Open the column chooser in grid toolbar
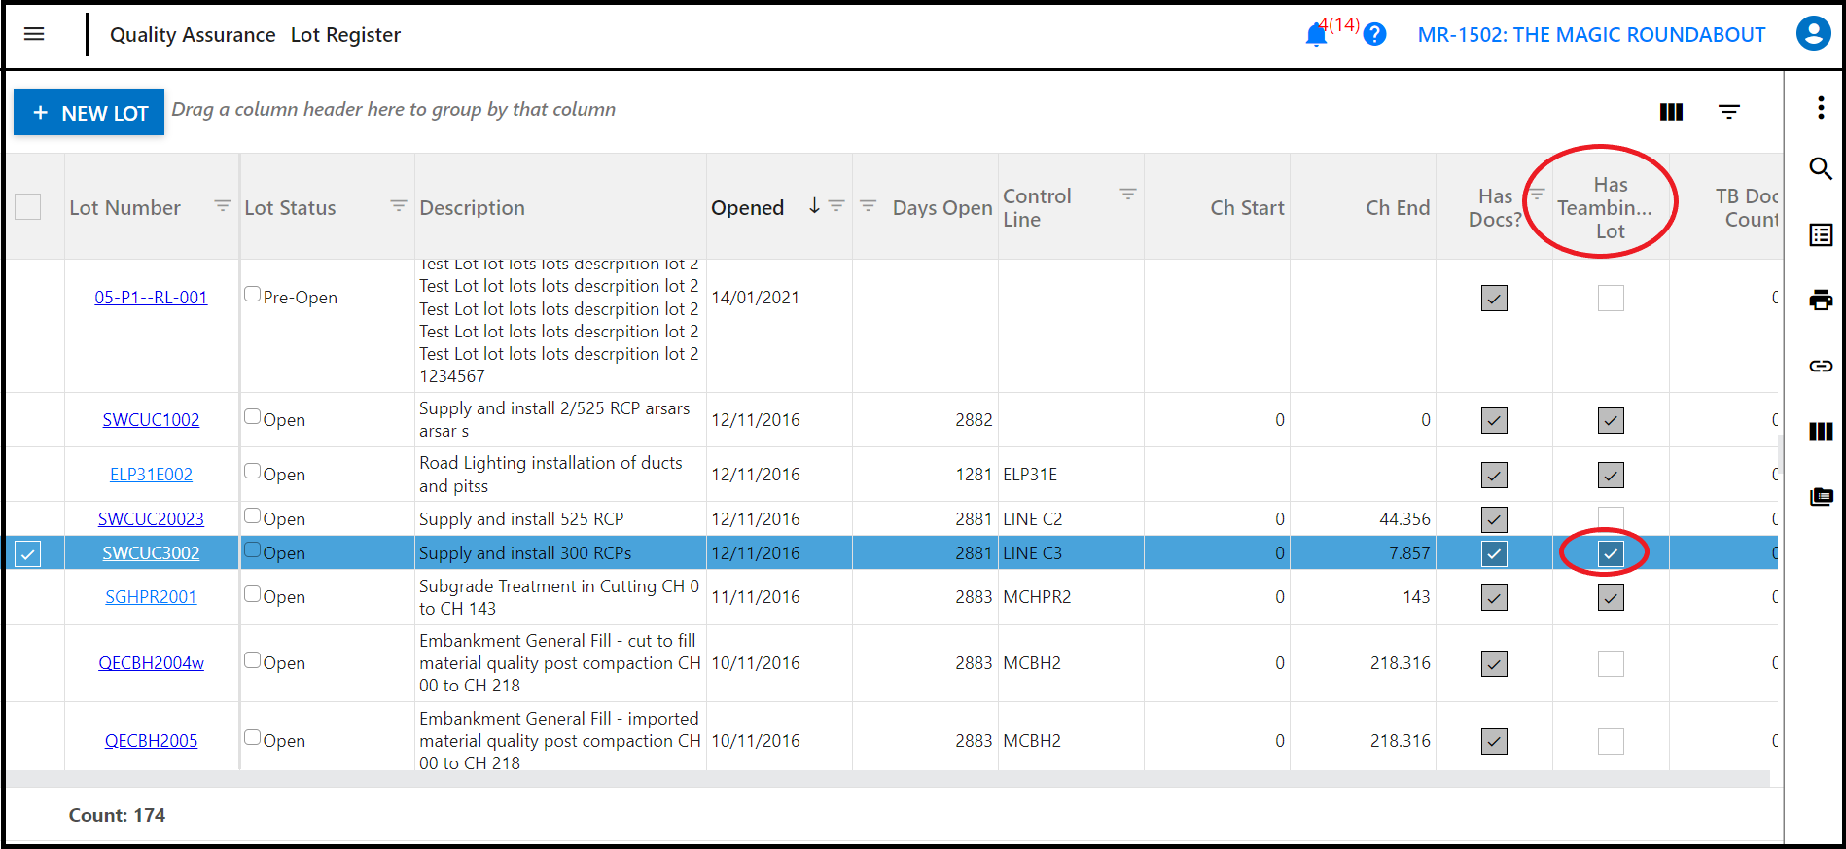Viewport: 1846px width, 849px height. pos(1671,112)
